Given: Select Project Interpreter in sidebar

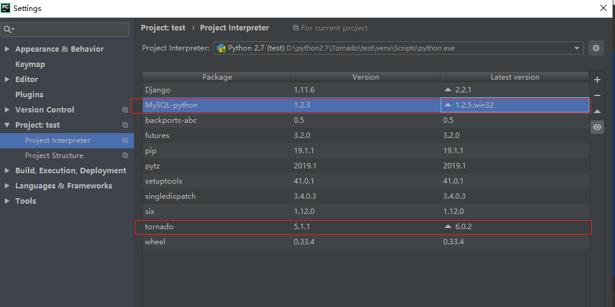Looking at the screenshot, I should tap(67, 140).
